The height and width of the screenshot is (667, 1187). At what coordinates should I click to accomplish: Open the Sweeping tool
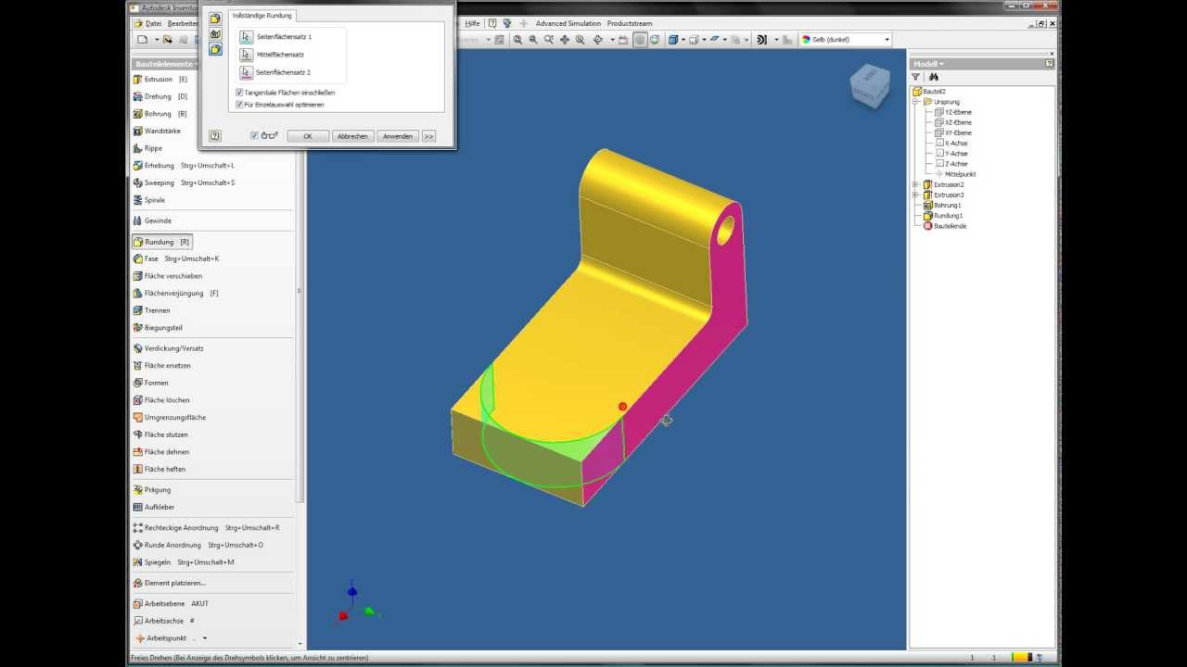pos(184,182)
